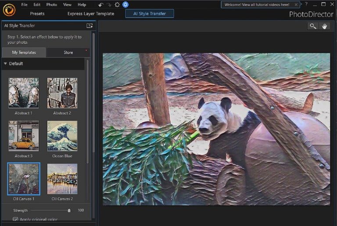Open the Photo menu

51,4
